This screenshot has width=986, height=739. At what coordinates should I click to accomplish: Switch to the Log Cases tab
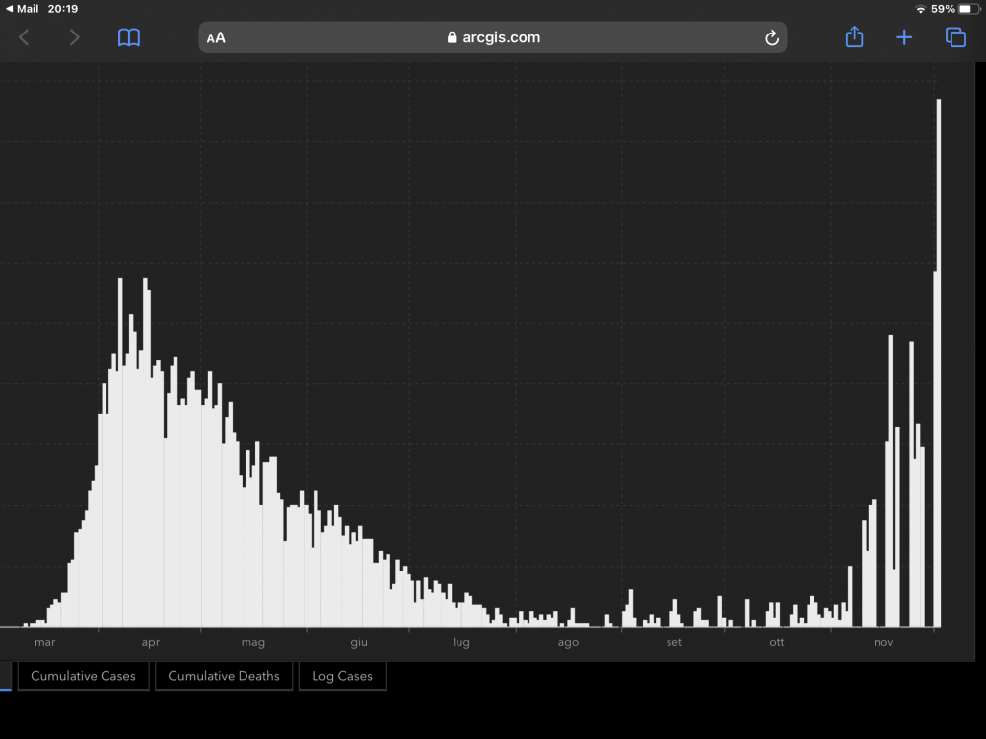pyautogui.click(x=342, y=676)
